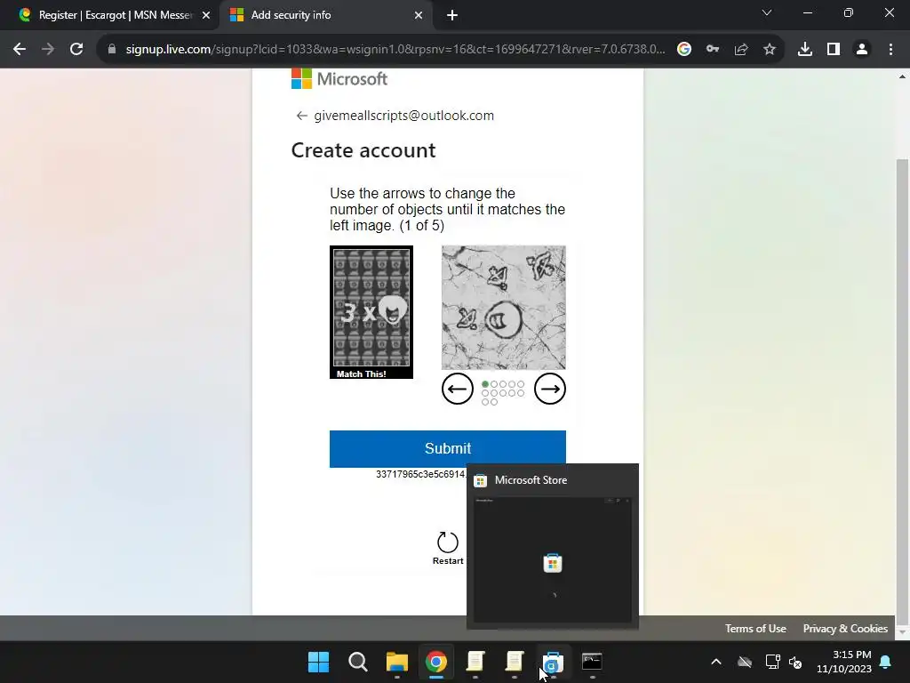Image resolution: width=910 pixels, height=683 pixels.
Task: Toggle the Chrome side panel icon
Action: pyautogui.click(x=834, y=50)
